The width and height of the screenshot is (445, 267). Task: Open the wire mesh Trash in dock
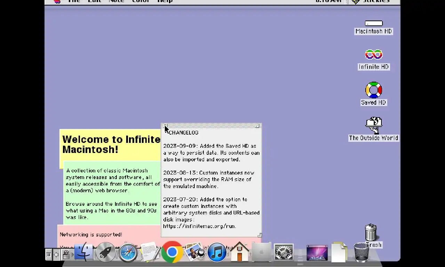(362, 252)
